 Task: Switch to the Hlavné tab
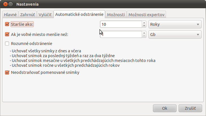[x=10, y=14]
